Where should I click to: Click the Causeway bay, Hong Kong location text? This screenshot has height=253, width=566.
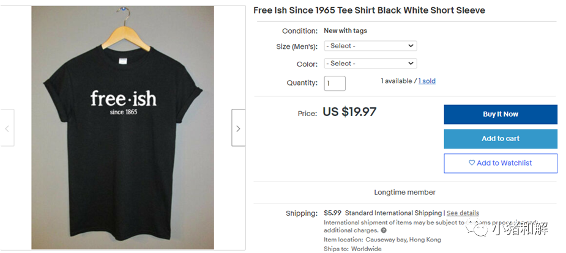(x=403, y=240)
